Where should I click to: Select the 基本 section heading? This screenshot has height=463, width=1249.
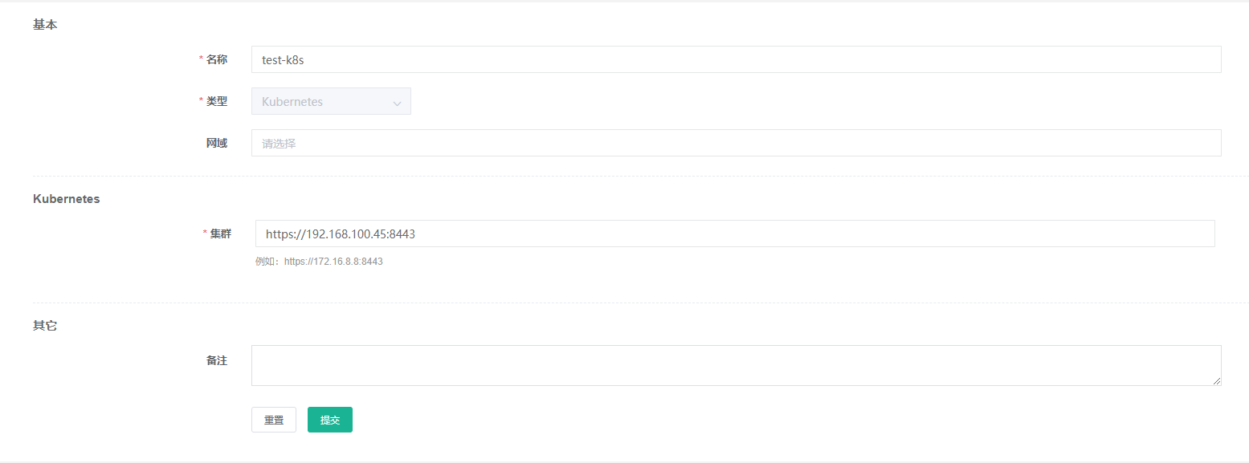45,25
